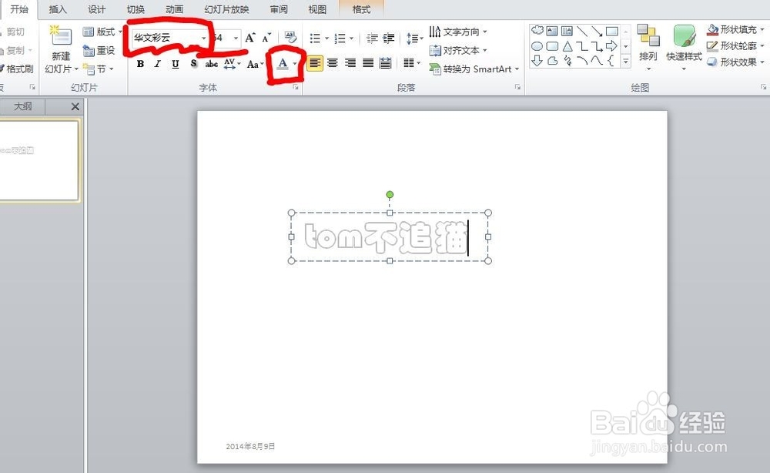Switch to 切换 transitions tab
Screen dimensions: 770x473
point(136,9)
